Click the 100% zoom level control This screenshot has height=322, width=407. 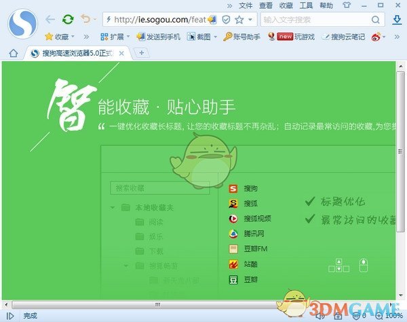click(389, 316)
